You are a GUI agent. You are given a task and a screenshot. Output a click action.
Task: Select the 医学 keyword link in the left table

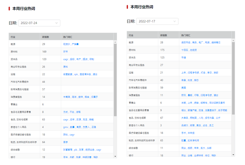(66, 142)
